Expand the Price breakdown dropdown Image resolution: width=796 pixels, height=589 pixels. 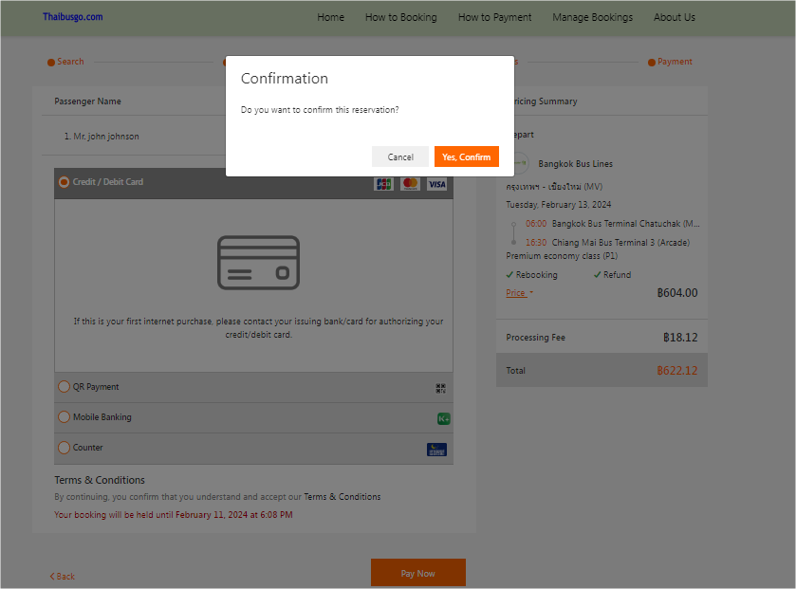[519, 293]
